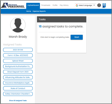Click Home in the blue submenu bar
This screenshot has width=112, height=104.
tap(29, 11)
